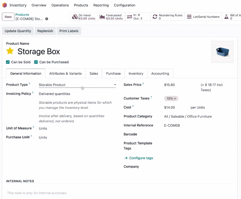The height and width of the screenshot is (199, 241).
Task: Switch to the Purchase tab
Action: (113, 73)
